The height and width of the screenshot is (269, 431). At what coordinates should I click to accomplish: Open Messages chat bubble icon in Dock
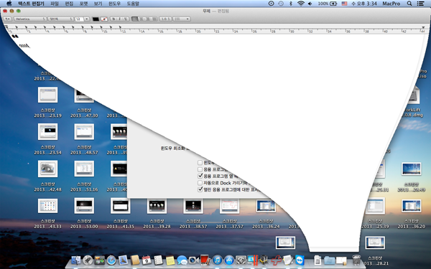(x=182, y=260)
